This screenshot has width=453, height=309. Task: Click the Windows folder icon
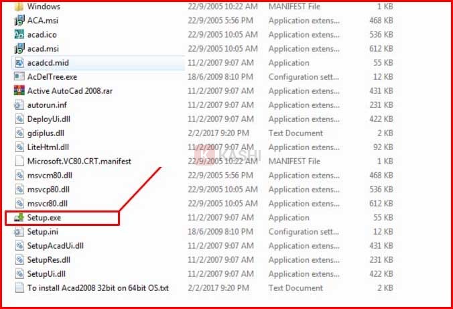pos(19,6)
